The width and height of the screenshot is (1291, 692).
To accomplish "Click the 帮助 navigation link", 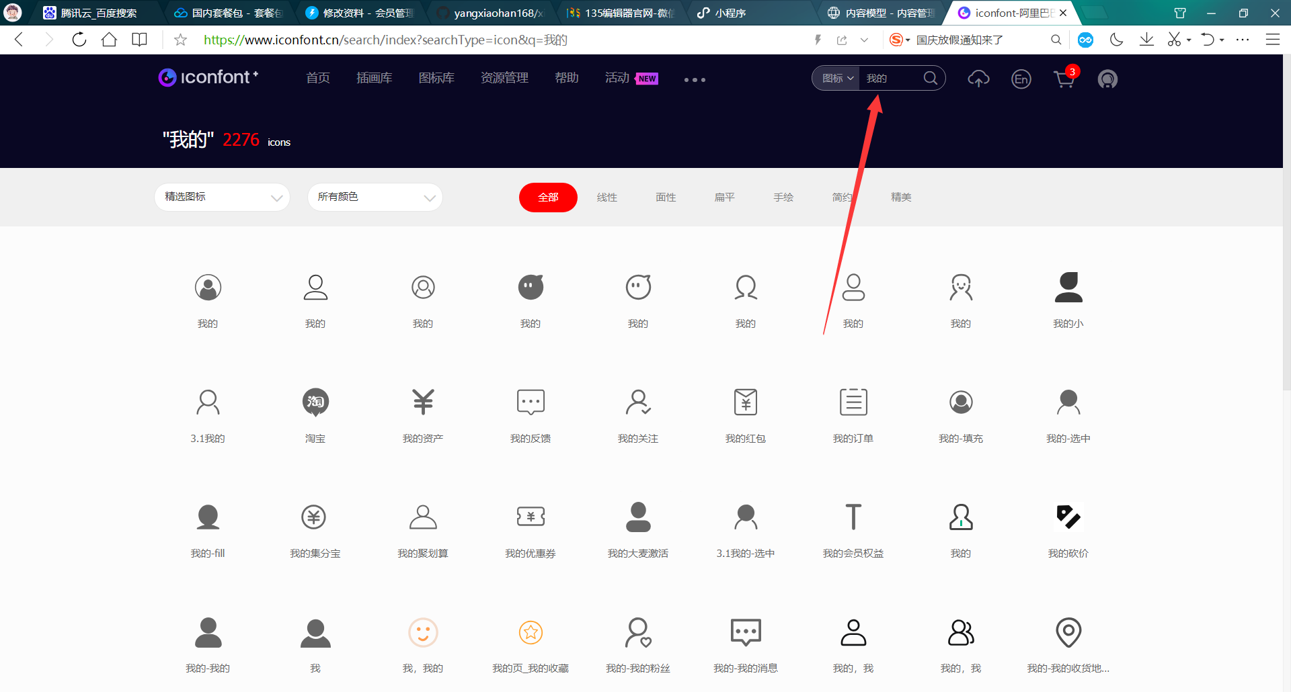I will pyautogui.click(x=567, y=78).
